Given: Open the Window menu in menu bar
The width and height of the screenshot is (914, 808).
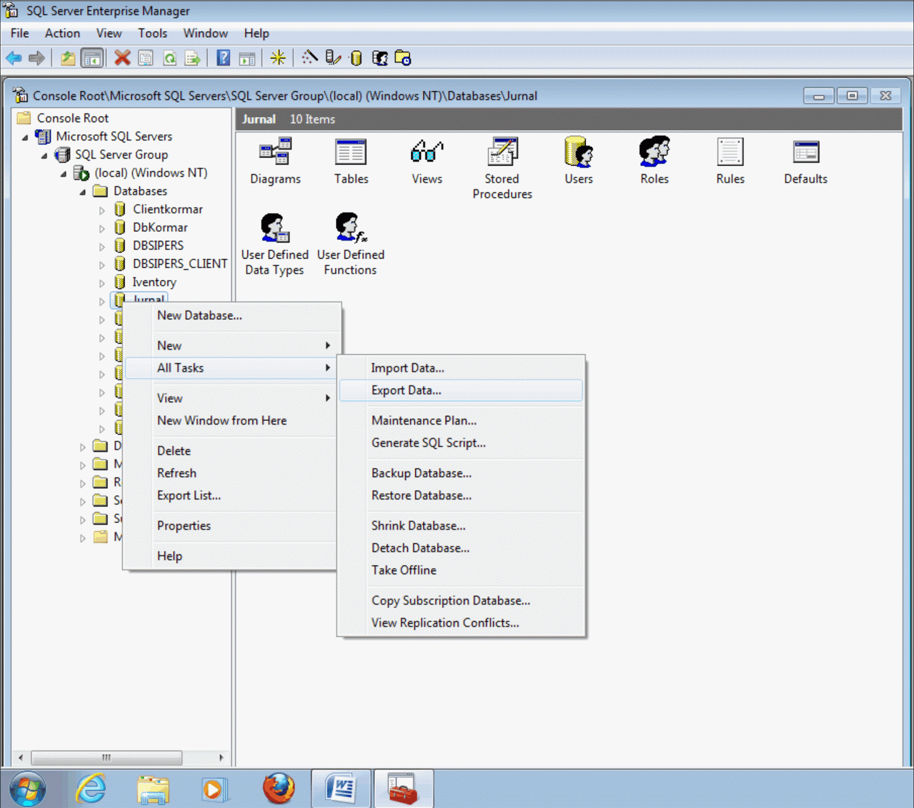Looking at the screenshot, I should click(x=206, y=33).
